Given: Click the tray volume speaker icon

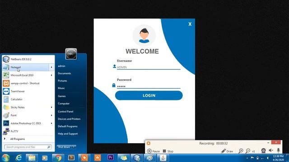Looking at the screenshot, I should click(x=268, y=158).
